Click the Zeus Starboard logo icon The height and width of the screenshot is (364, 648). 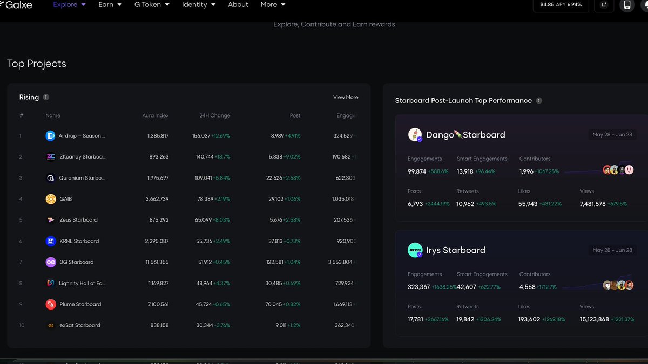(51, 220)
